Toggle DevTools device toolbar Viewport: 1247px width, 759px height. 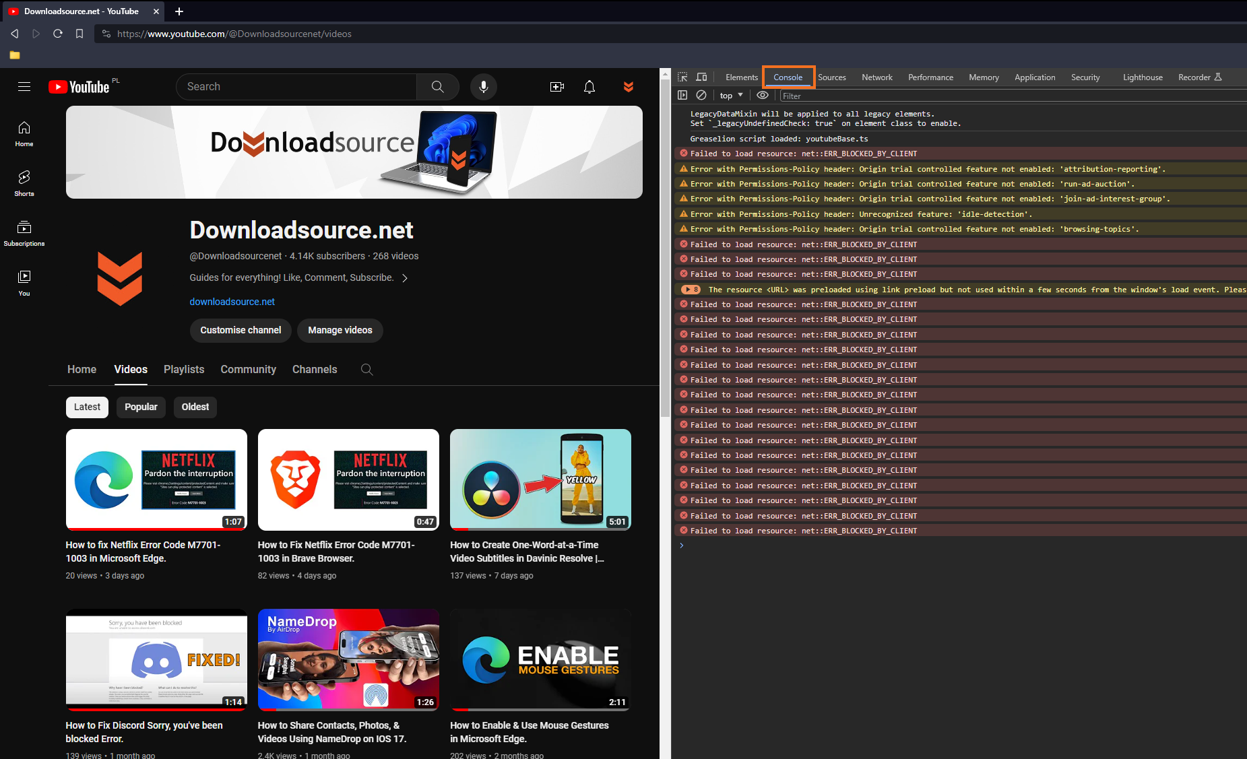tap(701, 77)
